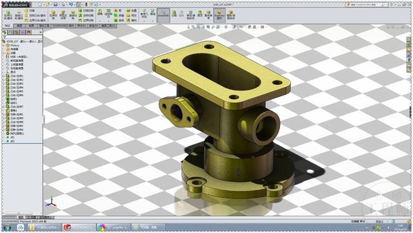Toggle RealView Graphics on or off
This screenshot has width=413, height=233.
219,15
